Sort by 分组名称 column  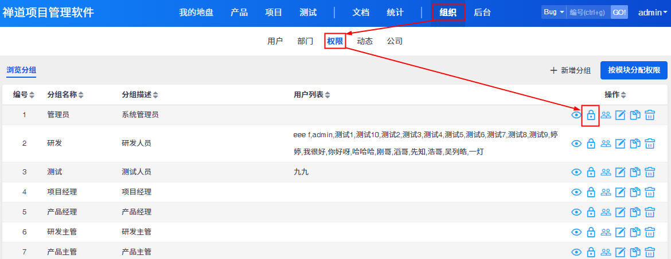click(x=65, y=95)
